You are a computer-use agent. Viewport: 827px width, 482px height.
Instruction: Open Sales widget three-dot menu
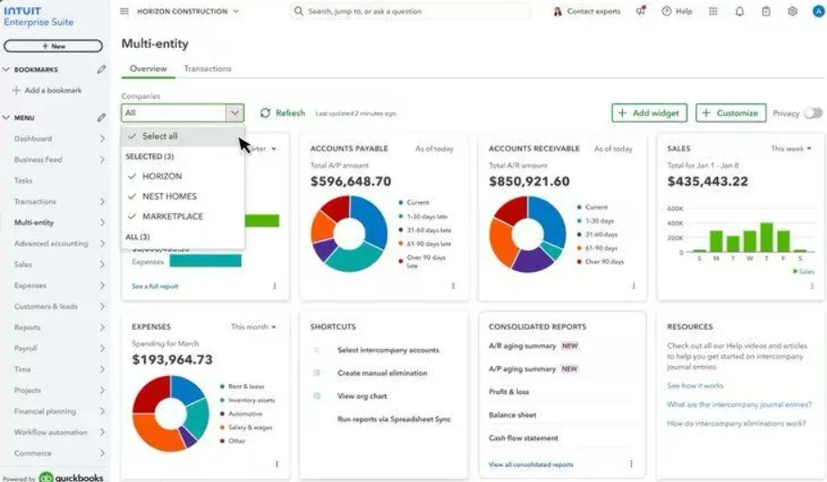point(812,285)
